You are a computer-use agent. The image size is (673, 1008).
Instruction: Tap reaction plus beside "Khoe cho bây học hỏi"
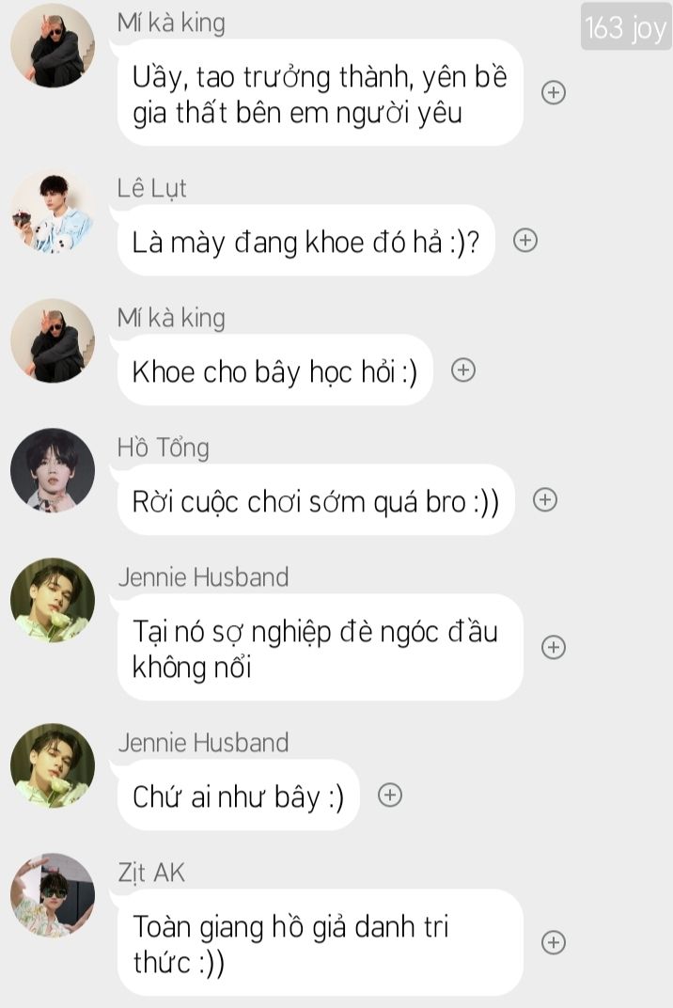pos(463,370)
